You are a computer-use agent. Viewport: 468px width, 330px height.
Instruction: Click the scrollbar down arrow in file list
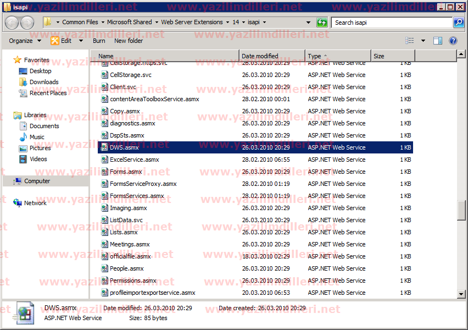click(461, 294)
